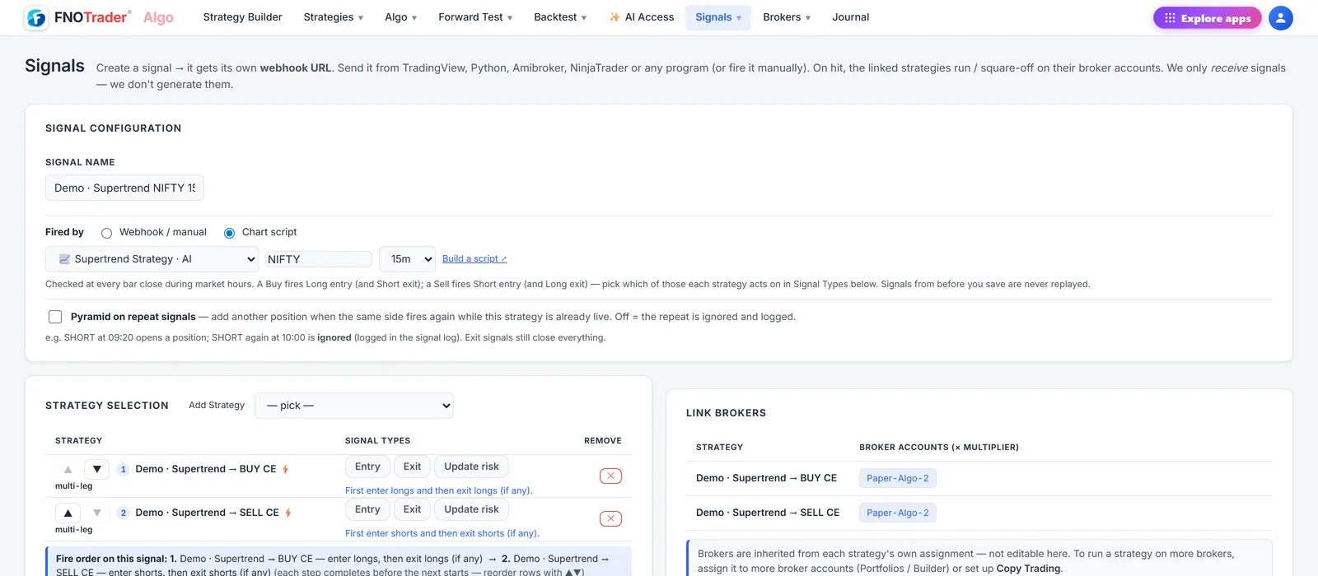The image size is (1318, 576).
Task: Expand the Signals menu
Action: pyautogui.click(x=718, y=17)
